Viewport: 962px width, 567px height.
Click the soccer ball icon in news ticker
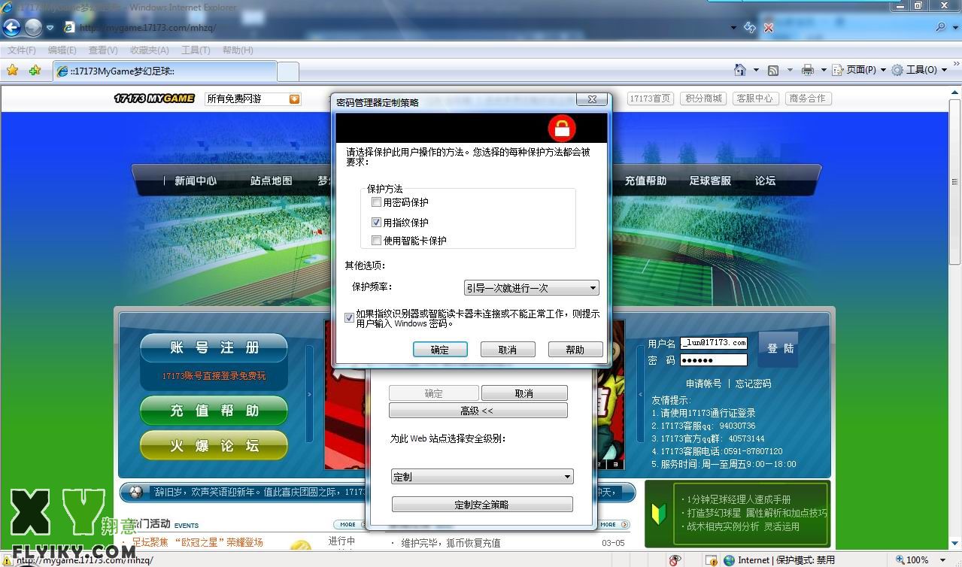click(x=136, y=493)
